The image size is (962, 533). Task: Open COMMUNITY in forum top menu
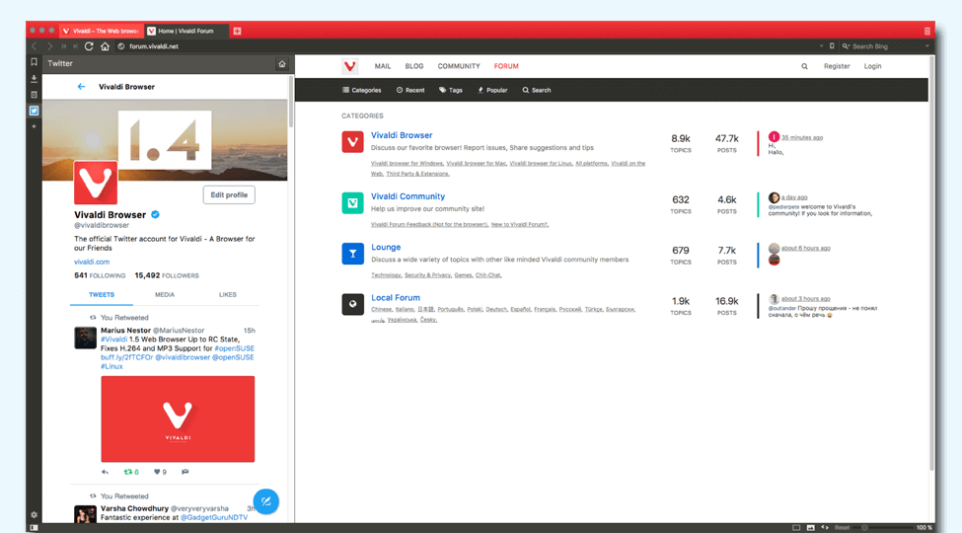459,66
